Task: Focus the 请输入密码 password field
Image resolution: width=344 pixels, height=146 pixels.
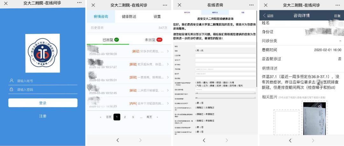Action: coord(43,90)
